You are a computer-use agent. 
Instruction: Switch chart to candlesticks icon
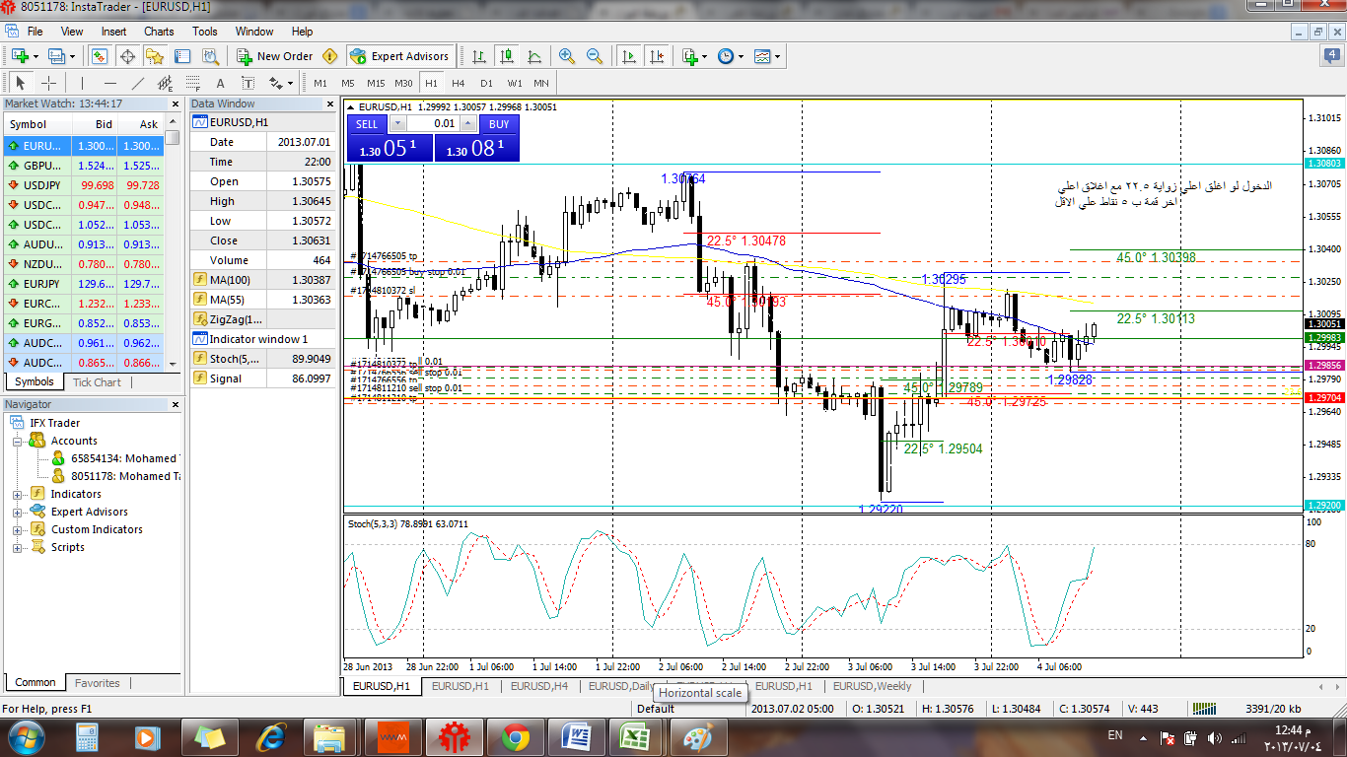[x=506, y=56]
